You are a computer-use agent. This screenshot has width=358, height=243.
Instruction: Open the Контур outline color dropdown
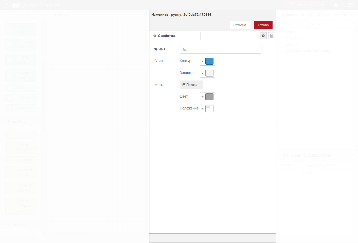(203, 61)
